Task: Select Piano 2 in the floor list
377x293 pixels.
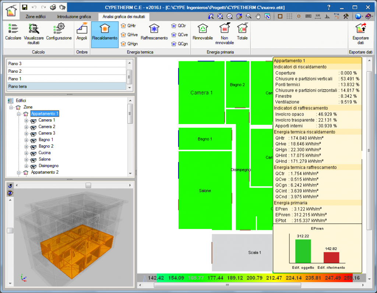Action: [66, 71]
